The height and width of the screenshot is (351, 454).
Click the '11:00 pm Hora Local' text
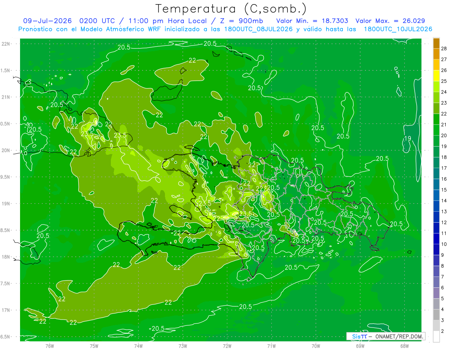pyautogui.click(x=167, y=21)
